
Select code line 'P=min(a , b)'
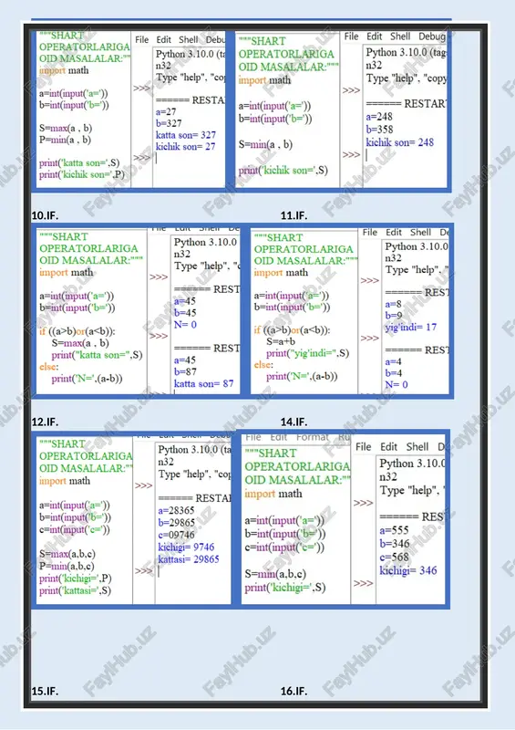65,140
